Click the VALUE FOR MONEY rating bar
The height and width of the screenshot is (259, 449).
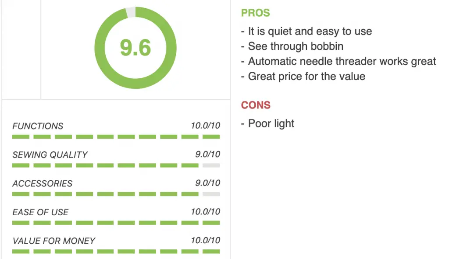point(116,252)
